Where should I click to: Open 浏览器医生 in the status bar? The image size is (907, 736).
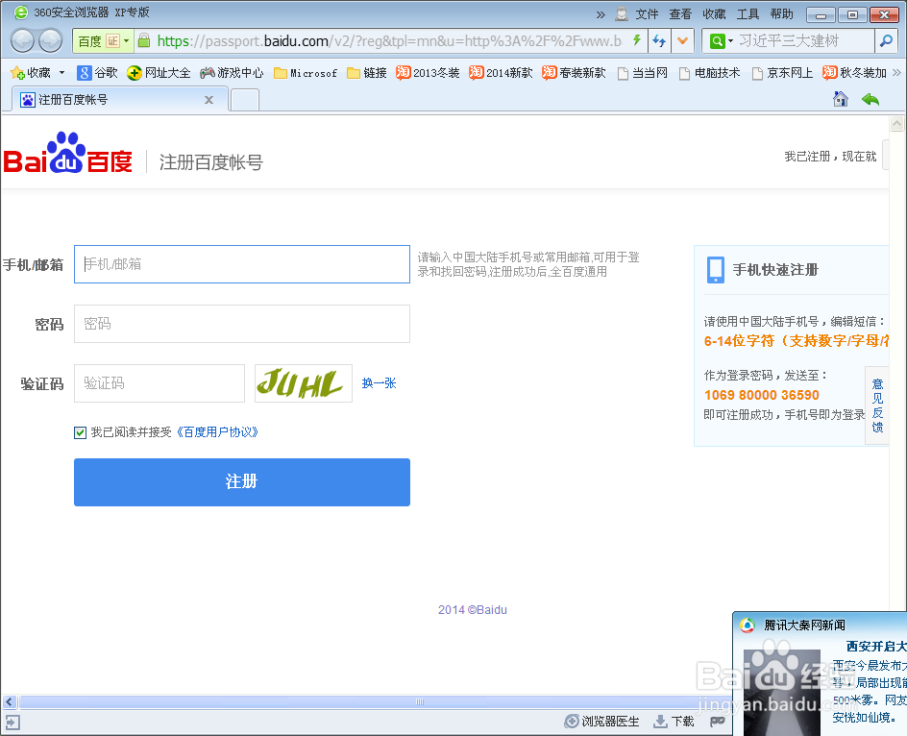(x=601, y=722)
